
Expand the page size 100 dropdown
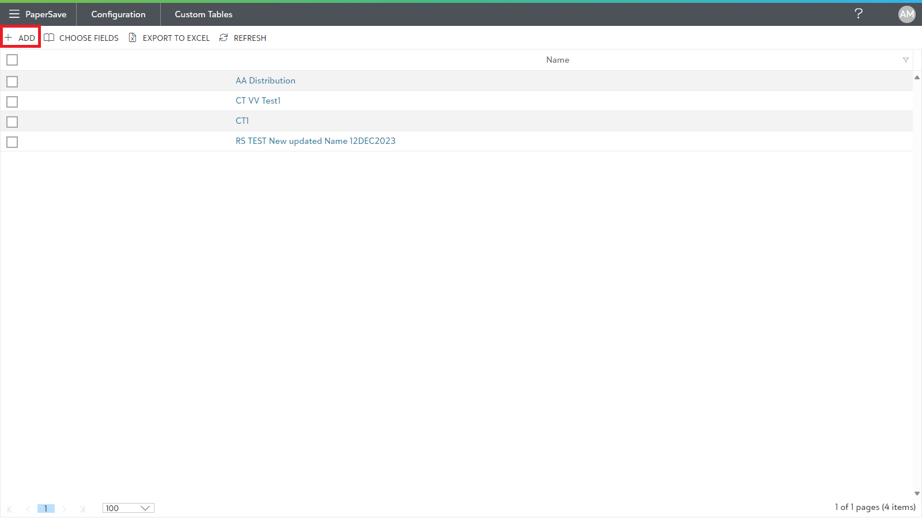click(x=129, y=508)
